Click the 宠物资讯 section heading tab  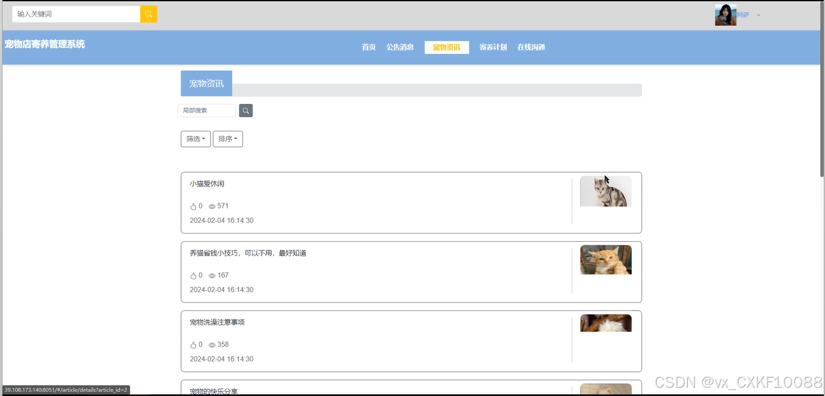tap(206, 84)
